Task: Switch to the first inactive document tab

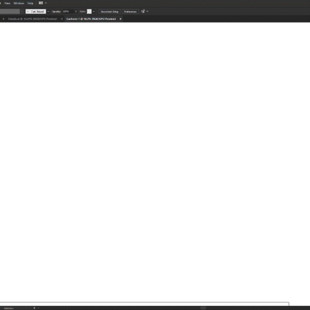Action: tap(32, 19)
